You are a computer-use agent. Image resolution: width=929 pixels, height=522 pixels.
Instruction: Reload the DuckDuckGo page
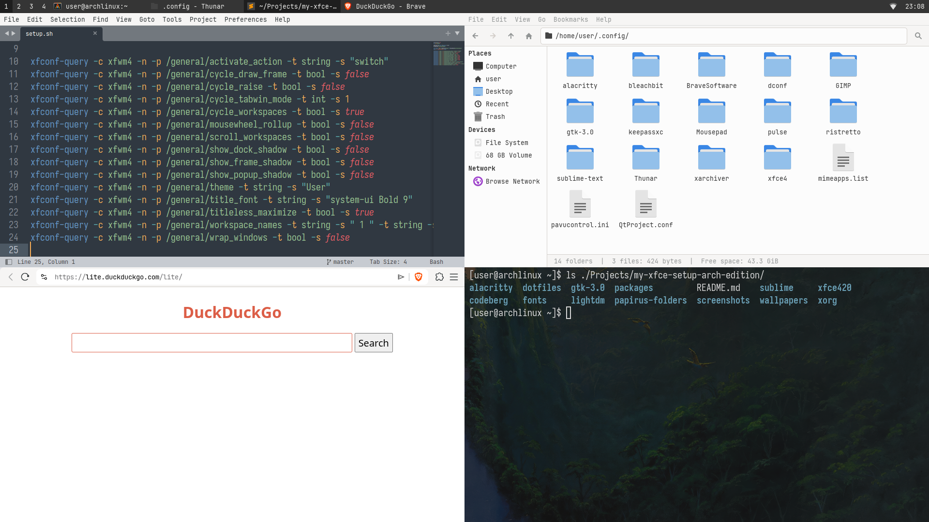click(25, 277)
